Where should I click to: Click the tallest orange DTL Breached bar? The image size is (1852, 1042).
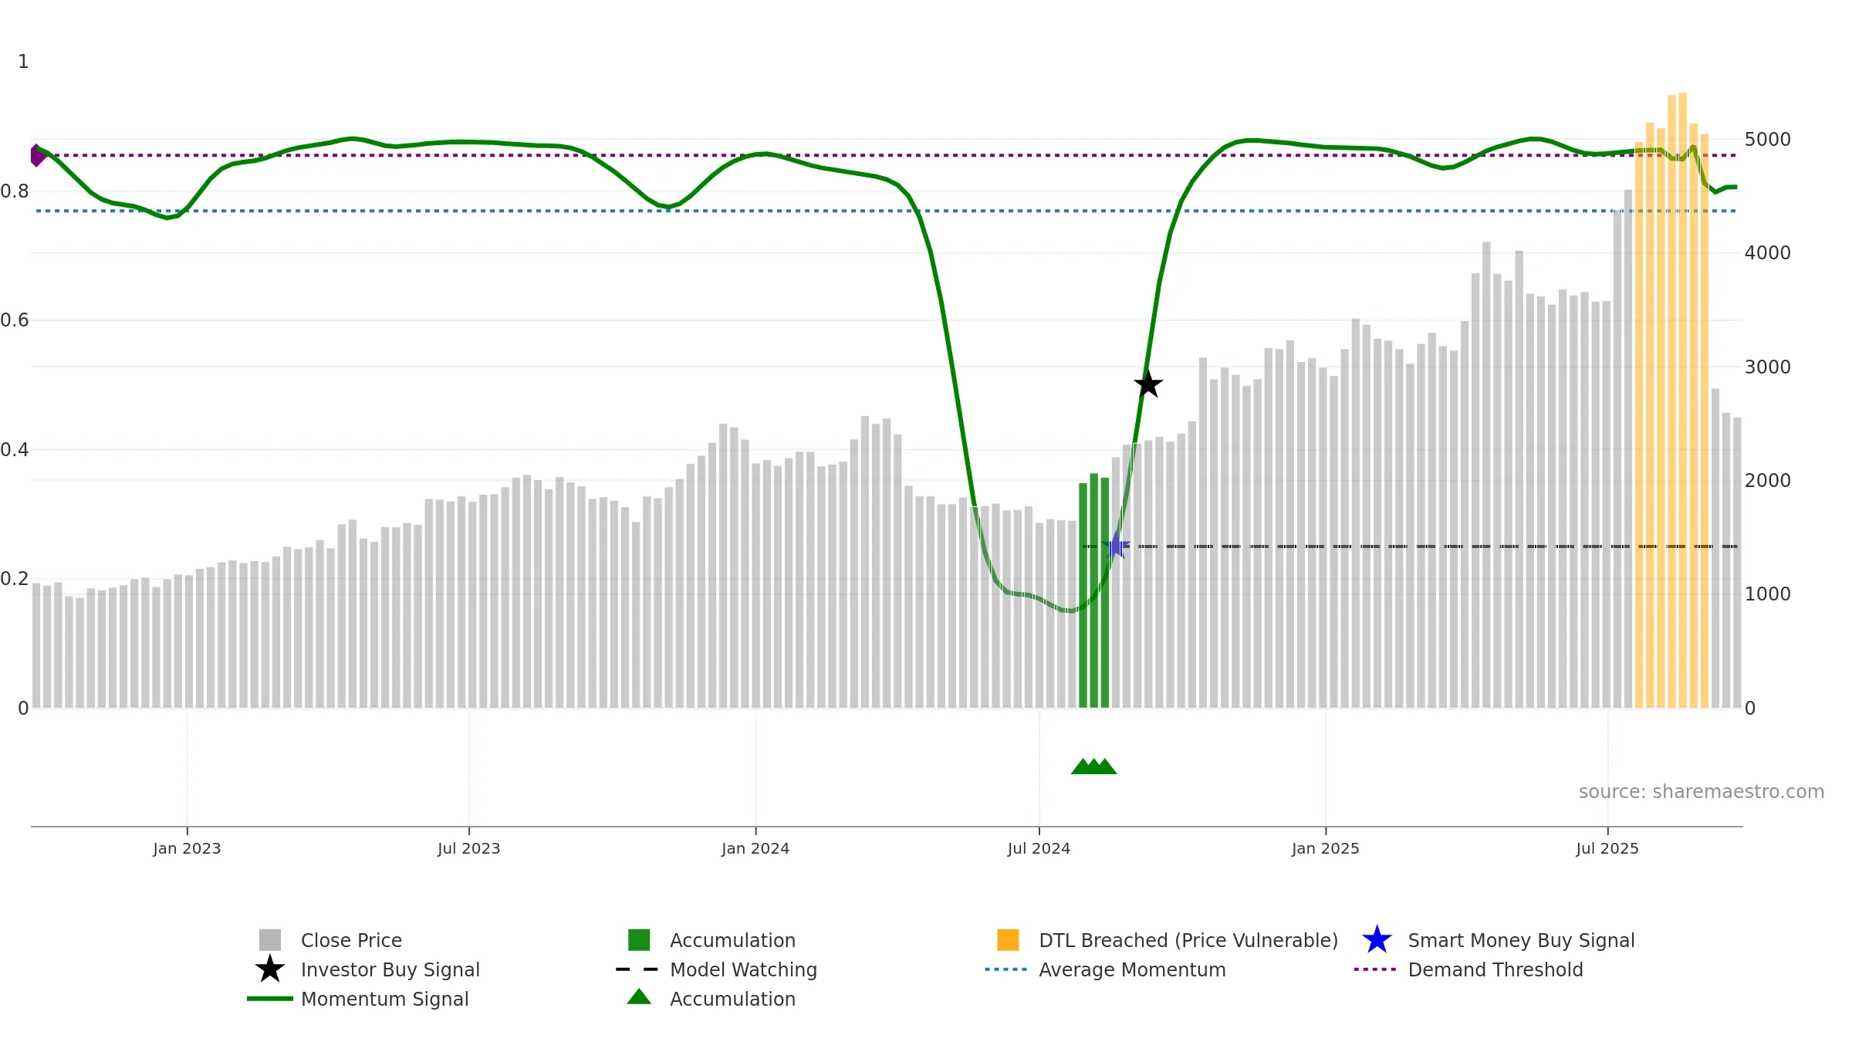pos(1682,400)
